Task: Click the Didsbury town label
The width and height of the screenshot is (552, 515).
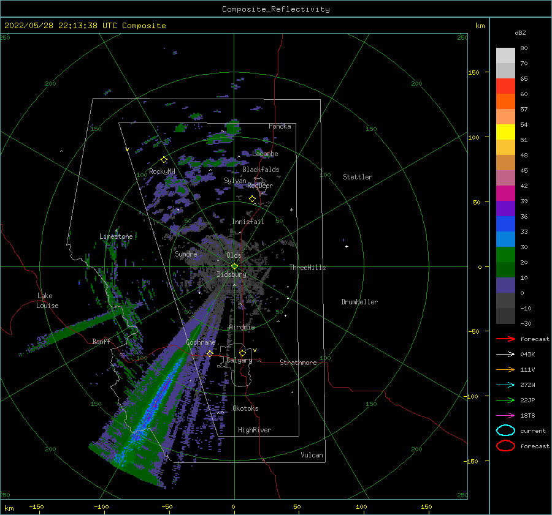Action: tap(232, 274)
